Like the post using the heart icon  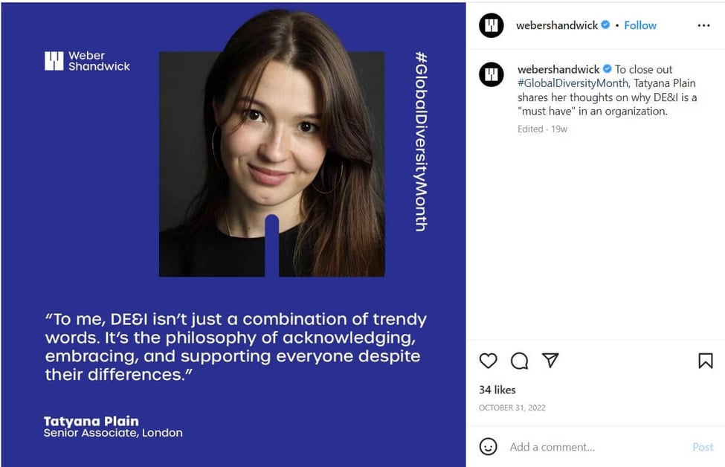coord(489,361)
